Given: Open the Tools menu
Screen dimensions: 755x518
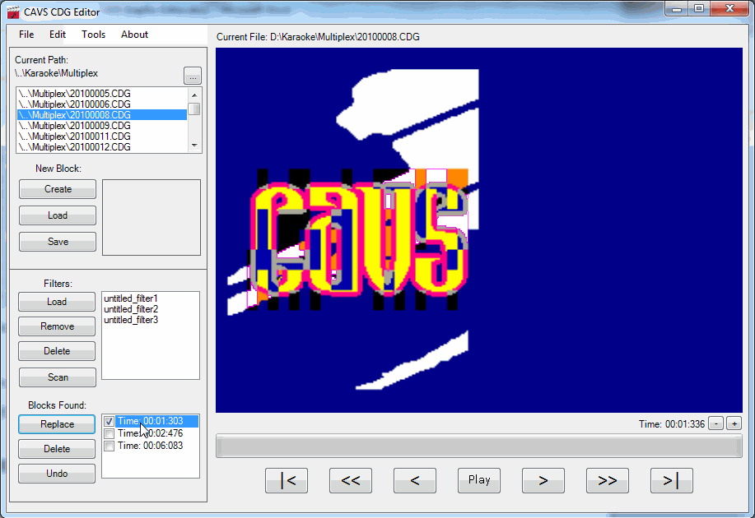Looking at the screenshot, I should click(93, 35).
